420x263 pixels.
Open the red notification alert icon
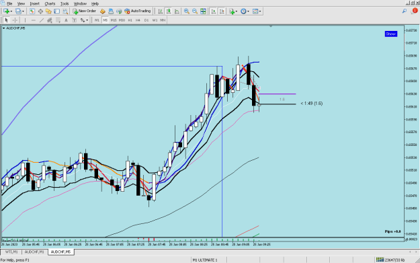415,11
